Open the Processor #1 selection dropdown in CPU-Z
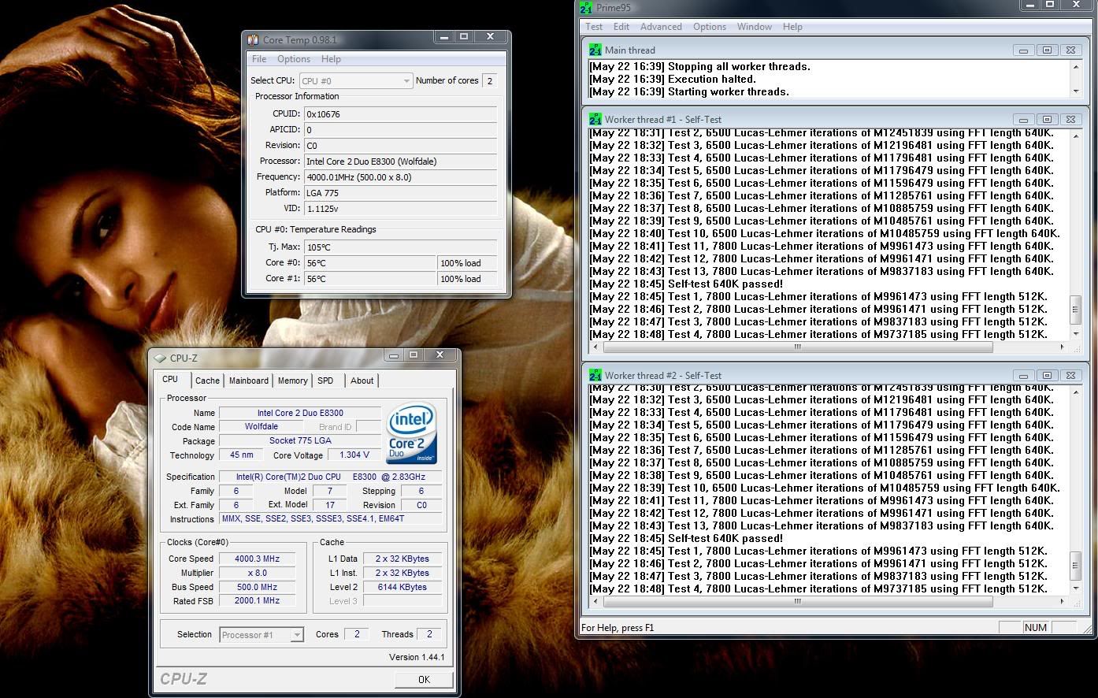Viewport: 1098px width, 698px height. pyautogui.click(x=262, y=635)
